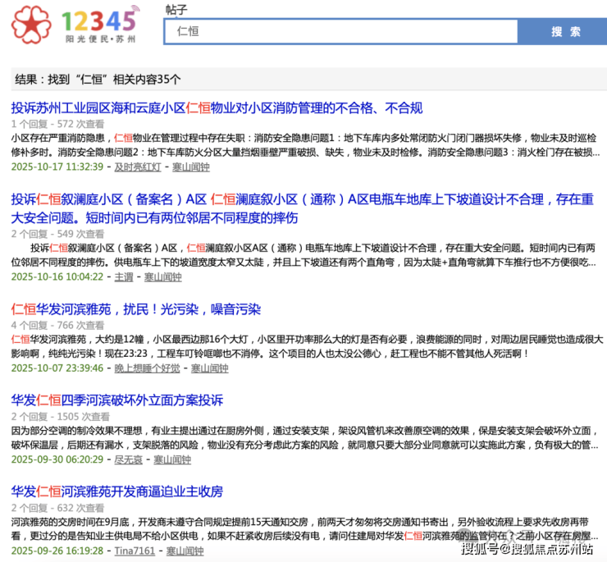Screen dimensions: 607x562
Task: Open the 四季河滨破坏外立面方案投诉 post
Action: coord(116,400)
